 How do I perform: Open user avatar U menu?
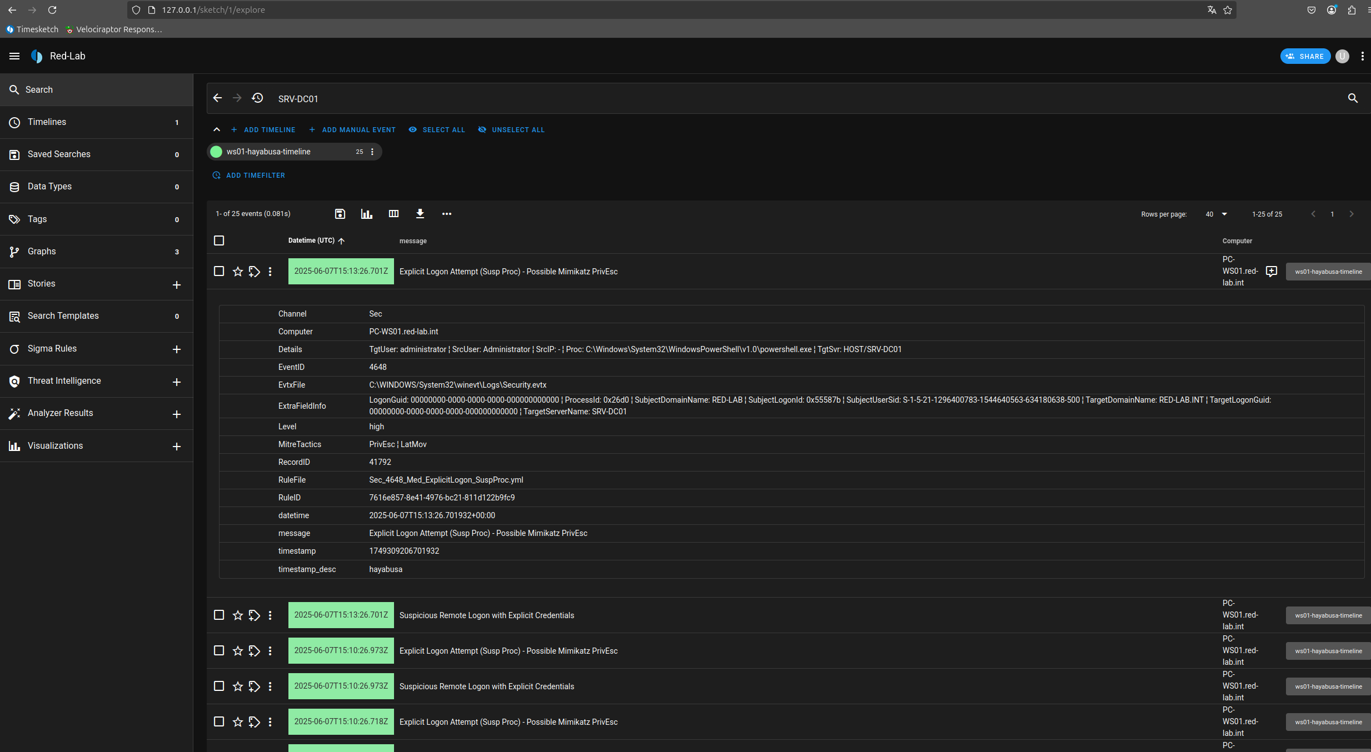1342,56
